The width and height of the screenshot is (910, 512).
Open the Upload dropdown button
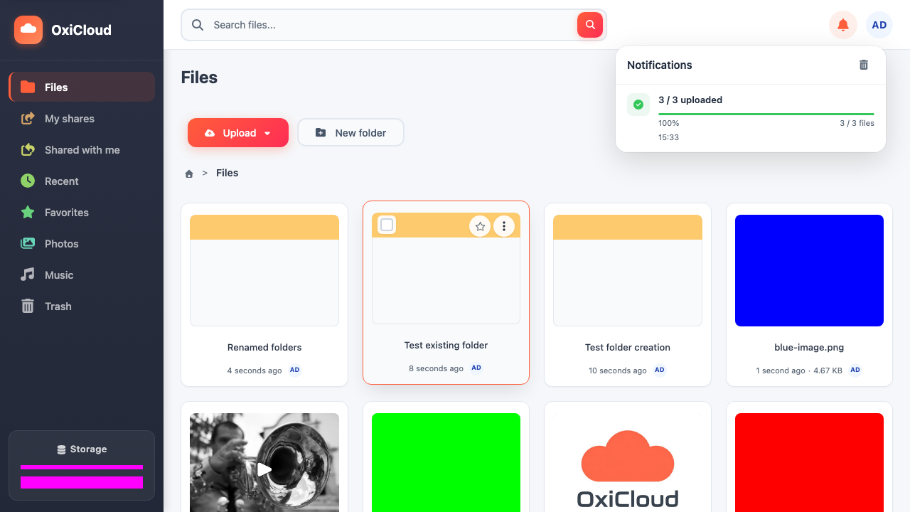[x=238, y=133]
